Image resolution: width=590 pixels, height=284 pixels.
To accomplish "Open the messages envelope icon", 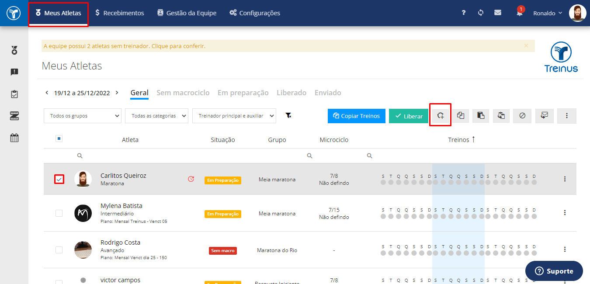I will (x=498, y=13).
